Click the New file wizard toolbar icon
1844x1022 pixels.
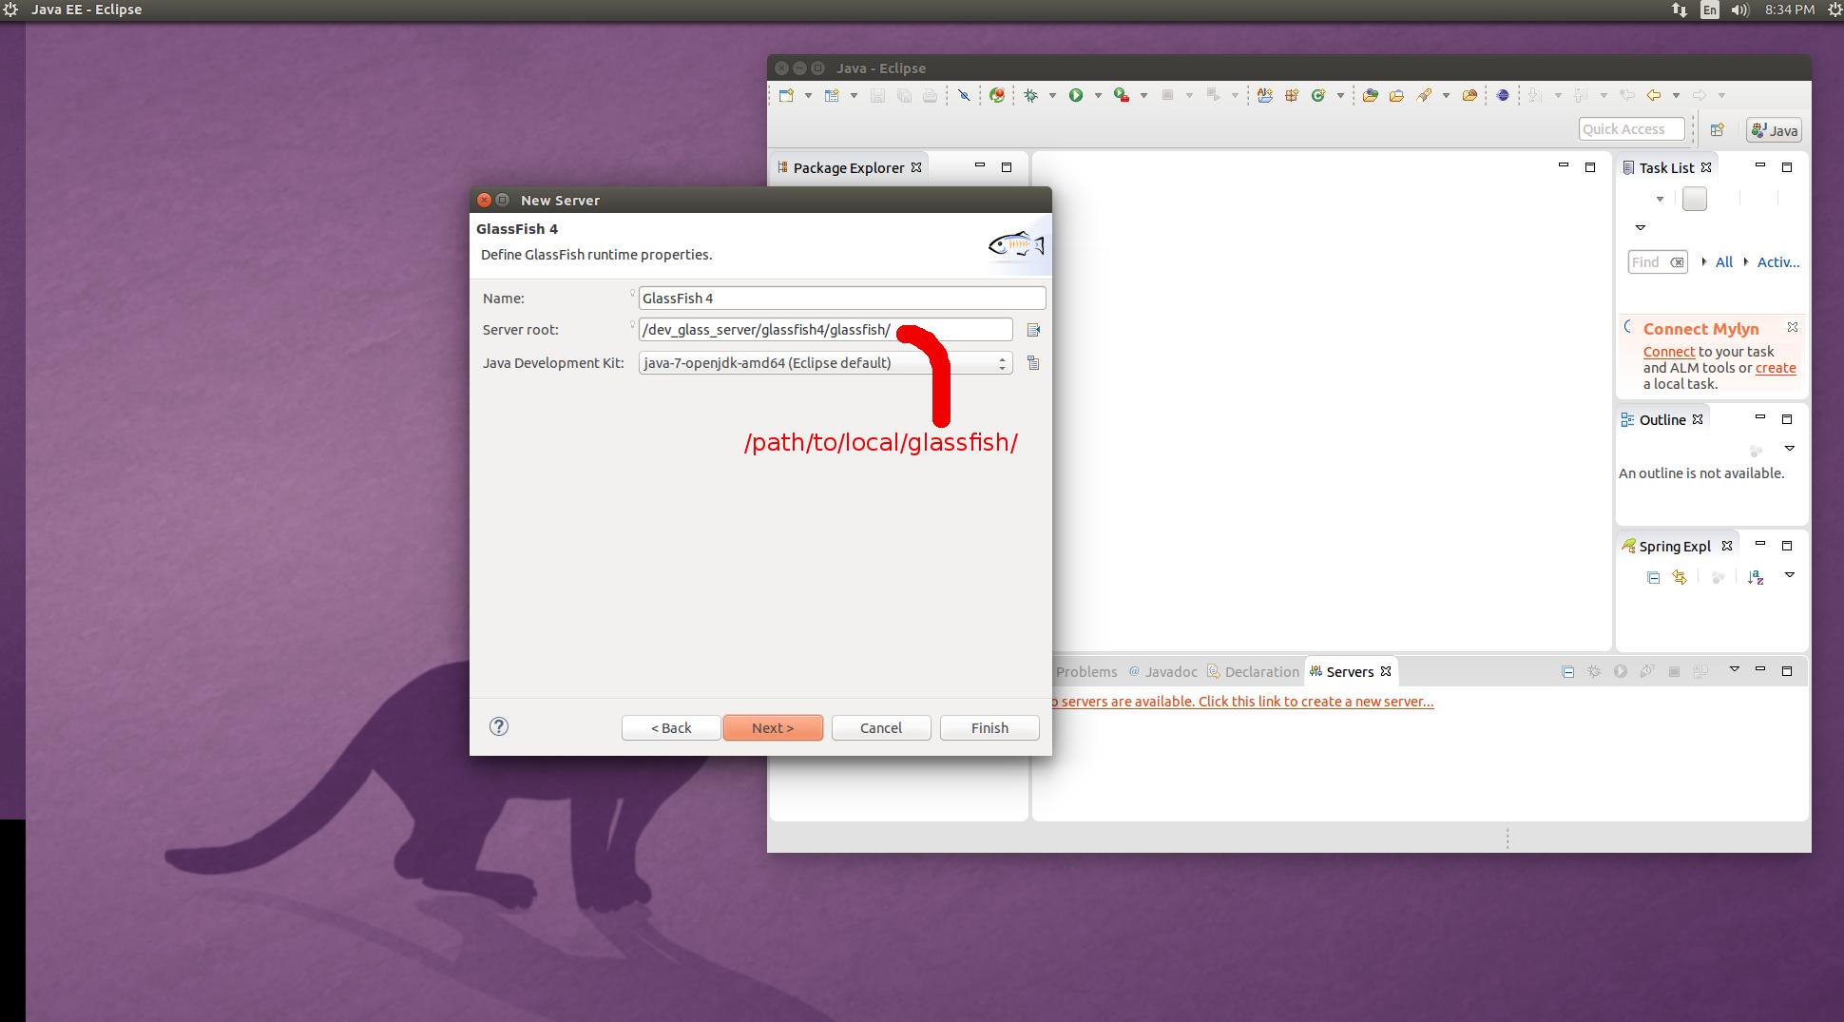[786, 95]
